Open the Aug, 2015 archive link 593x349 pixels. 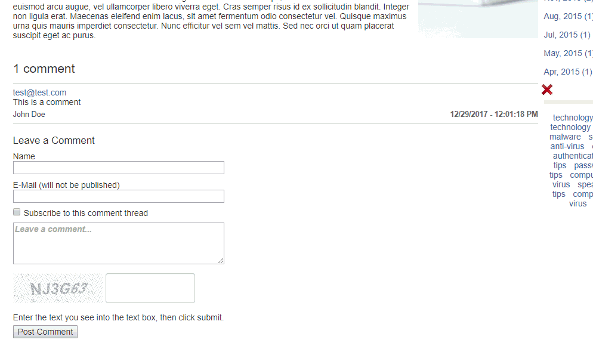[x=563, y=17]
